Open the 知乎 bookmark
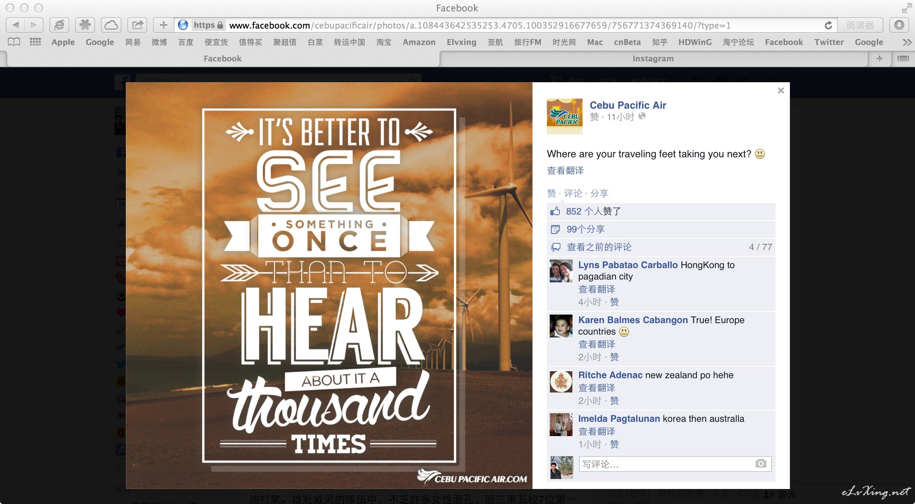The width and height of the screenshot is (915, 504). 659,42
